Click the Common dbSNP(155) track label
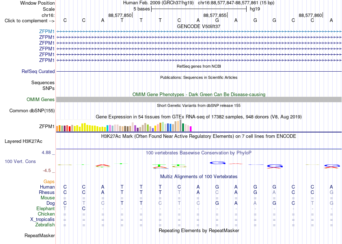This screenshot has width=342, height=244. click(x=32, y=110)
